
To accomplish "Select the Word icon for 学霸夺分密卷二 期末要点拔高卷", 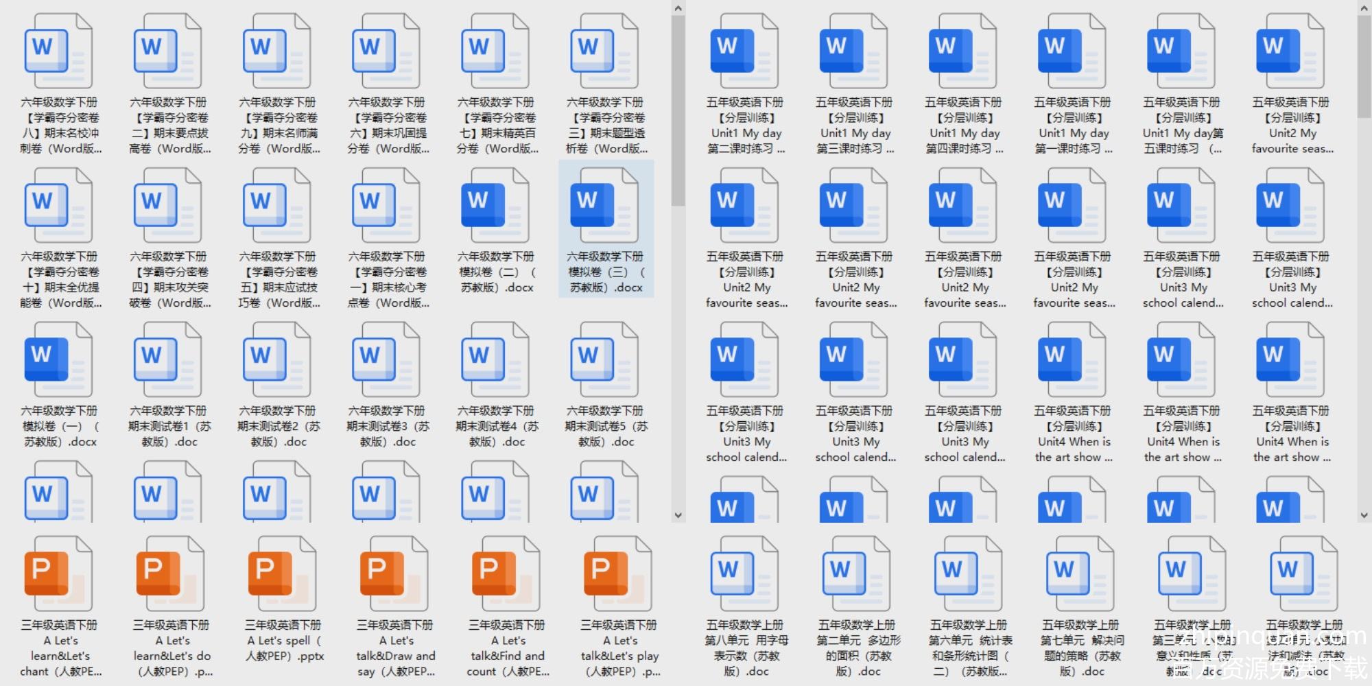I will tap(167, 51).
